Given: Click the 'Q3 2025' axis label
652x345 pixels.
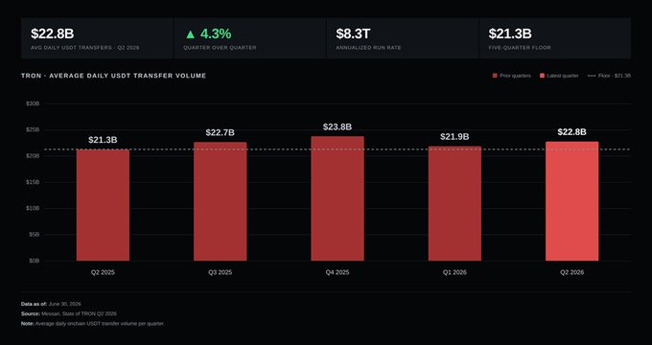Looking at the screenshot, I should (220, 273).
